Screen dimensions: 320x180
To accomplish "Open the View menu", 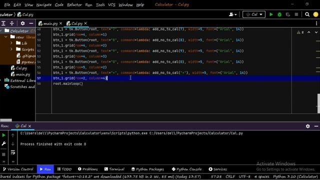I will click(29, 4).
